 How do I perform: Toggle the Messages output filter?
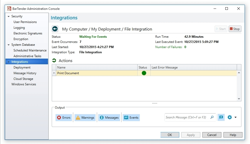click(109, 118)
